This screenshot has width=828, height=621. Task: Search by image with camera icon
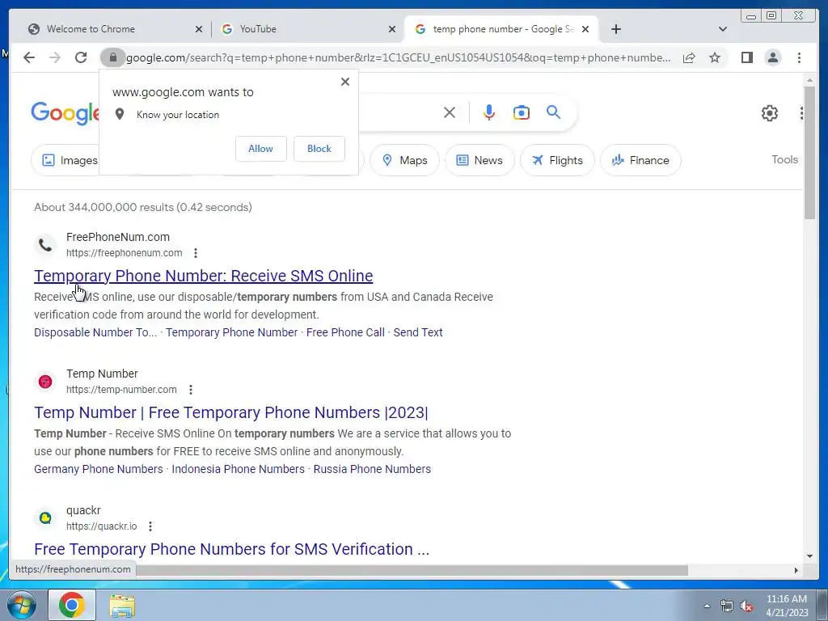tap(522, 112)
